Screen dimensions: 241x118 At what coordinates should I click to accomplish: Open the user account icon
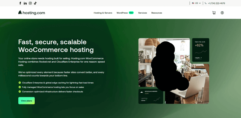pyautogui.click(x=222, y=13)
